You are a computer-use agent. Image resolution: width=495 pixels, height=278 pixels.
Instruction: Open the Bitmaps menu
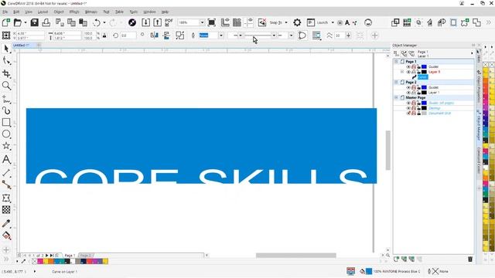[91, 12]
